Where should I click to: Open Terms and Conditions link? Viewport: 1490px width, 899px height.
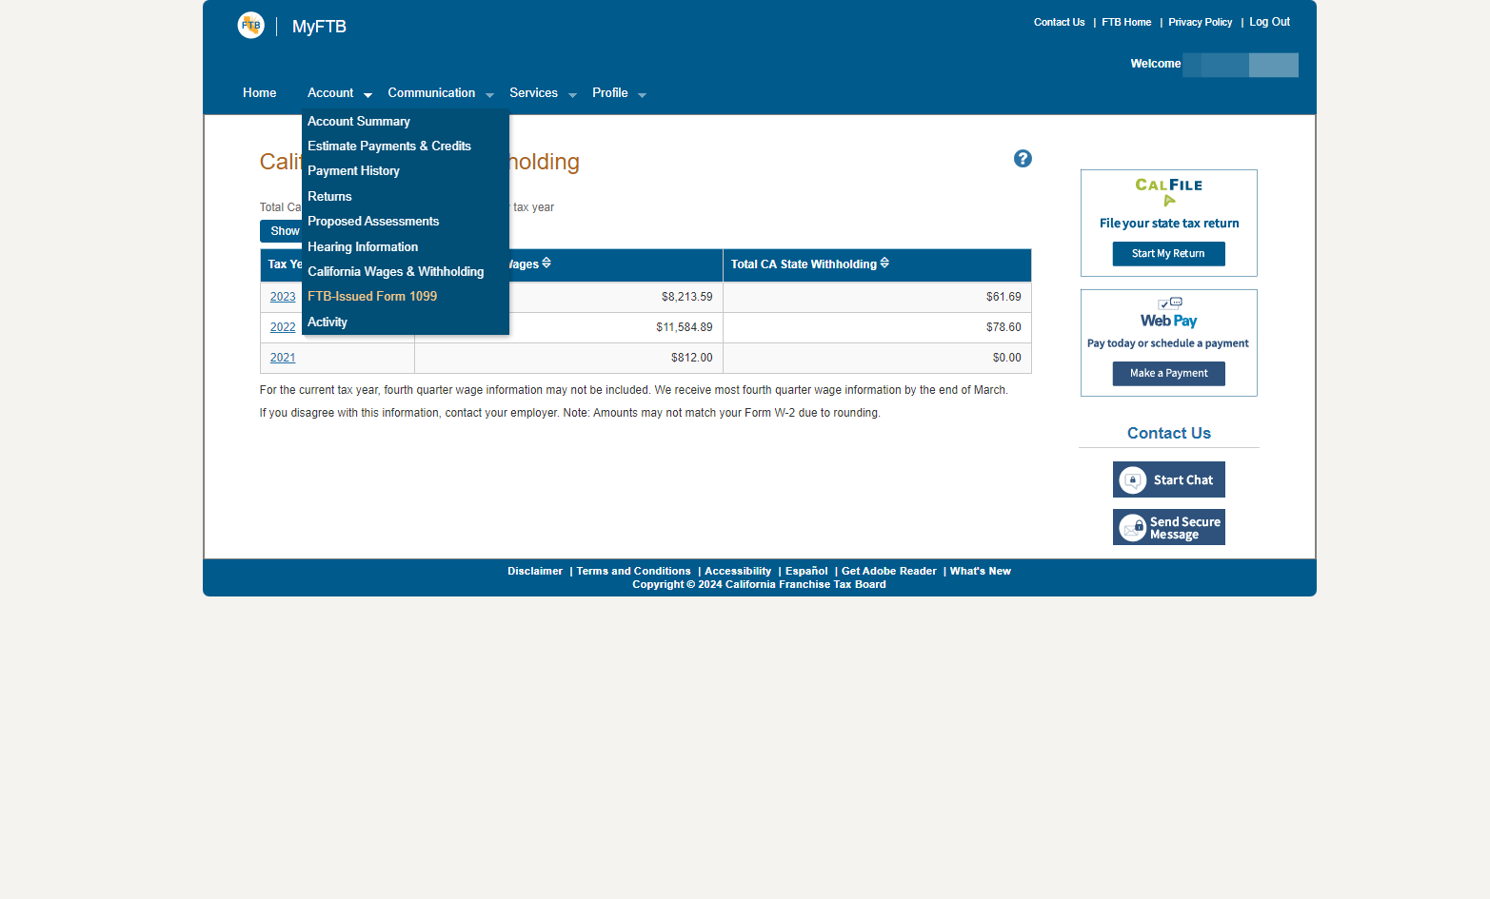coord(633,572)
